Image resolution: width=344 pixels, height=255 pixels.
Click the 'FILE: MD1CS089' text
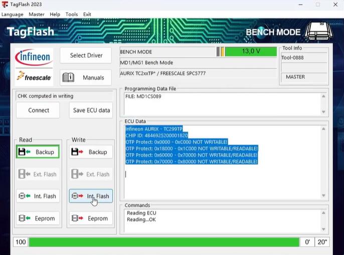pos(143,97)
